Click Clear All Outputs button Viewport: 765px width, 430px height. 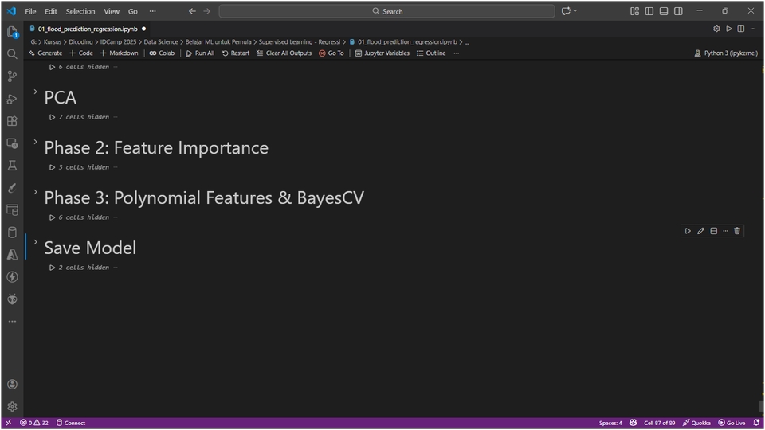(x=284, y=53)
